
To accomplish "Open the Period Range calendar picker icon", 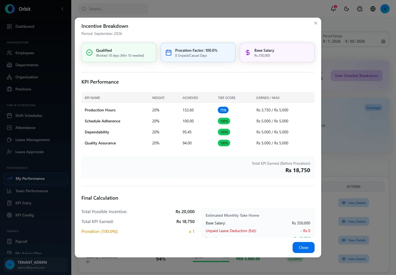I will (x=383, y=41).
